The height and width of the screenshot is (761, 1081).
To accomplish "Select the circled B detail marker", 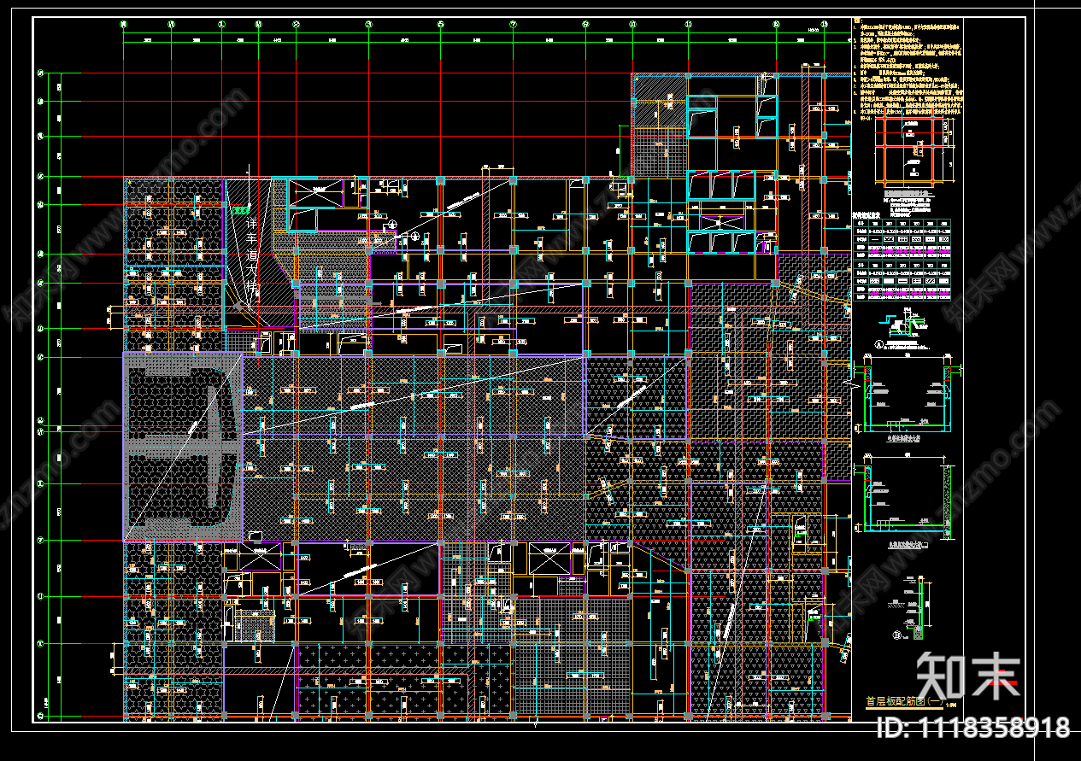I will (896, 635).
